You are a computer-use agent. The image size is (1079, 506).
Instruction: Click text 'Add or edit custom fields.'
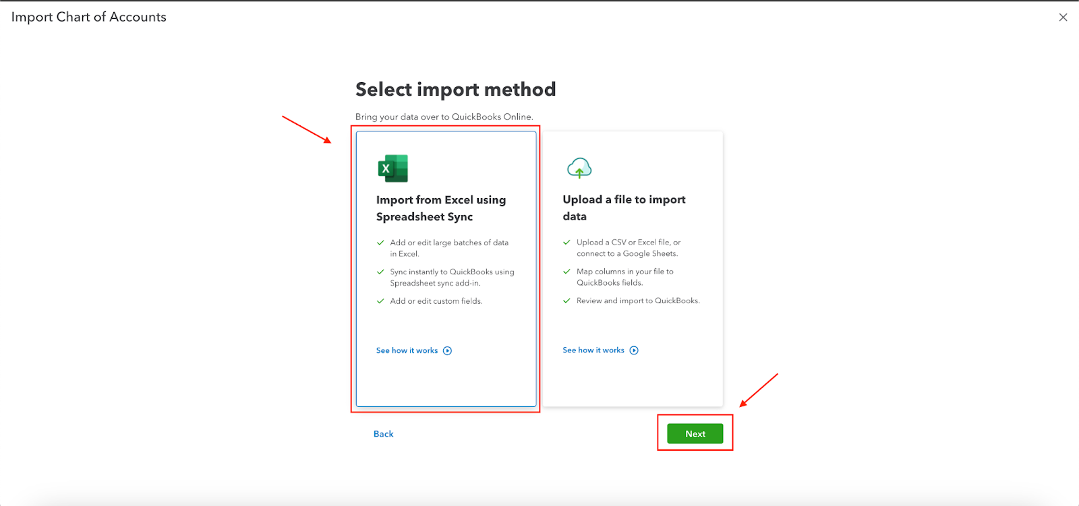436,301
